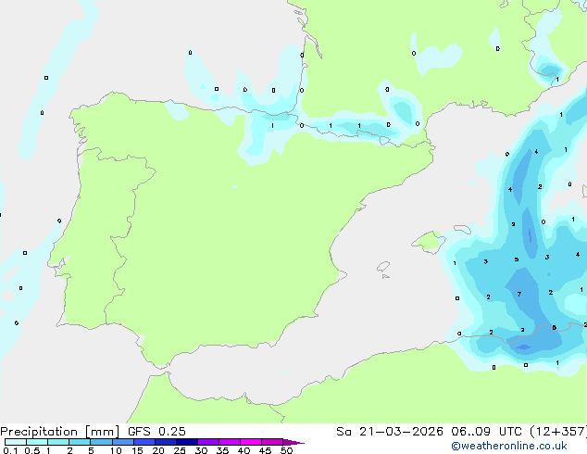Click the 5–10 mm legend color box

point(101,442)
